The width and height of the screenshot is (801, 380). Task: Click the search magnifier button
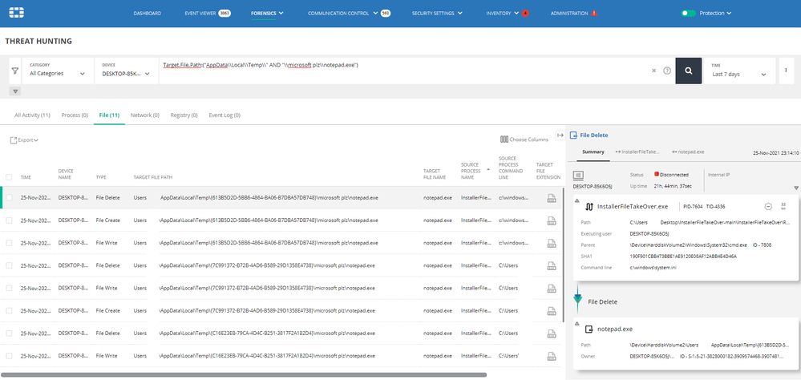pyautogui.click(x=688, y=71)
